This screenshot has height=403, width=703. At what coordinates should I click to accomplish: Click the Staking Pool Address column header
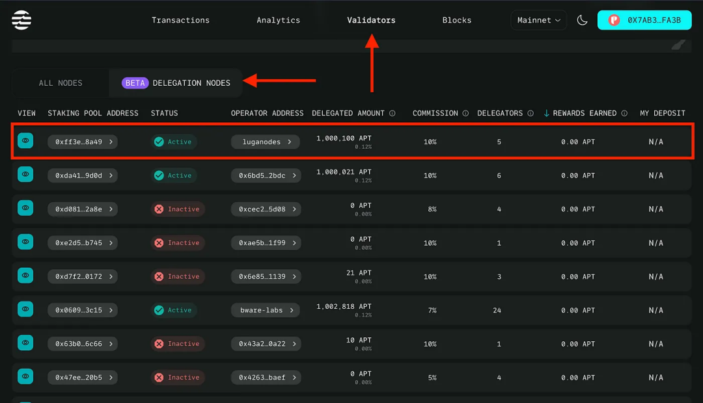(x=93, y=113)
